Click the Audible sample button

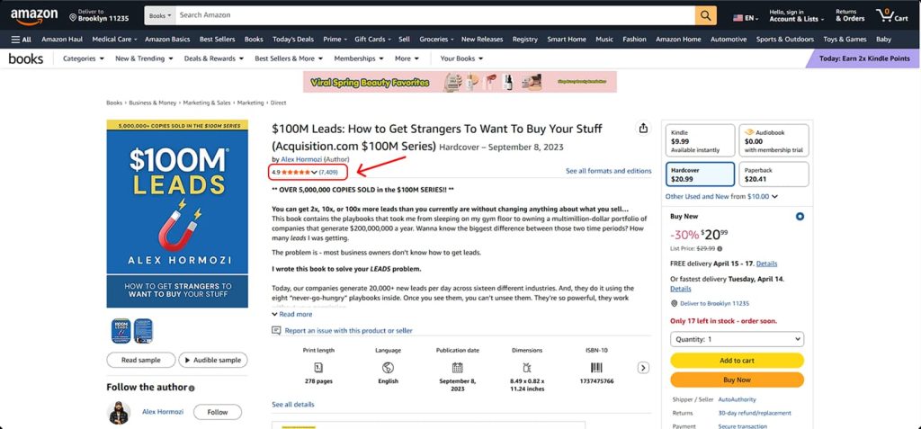[x=213, y=360]
